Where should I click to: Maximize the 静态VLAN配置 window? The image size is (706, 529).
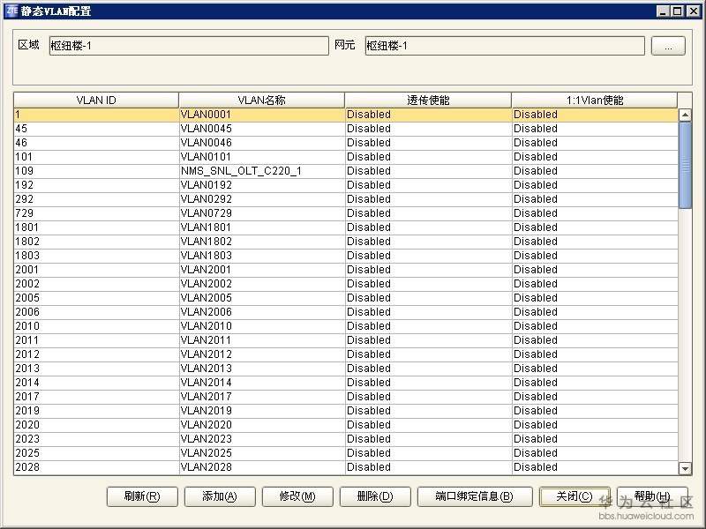click(x=677, y=11)
